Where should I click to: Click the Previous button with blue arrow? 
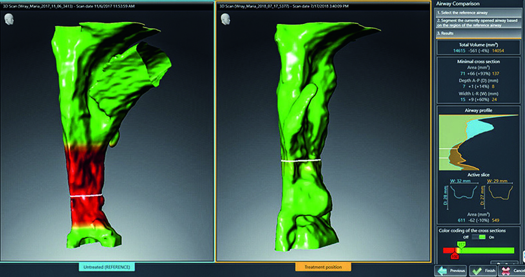pyautogui.click(x=450, y=271)
